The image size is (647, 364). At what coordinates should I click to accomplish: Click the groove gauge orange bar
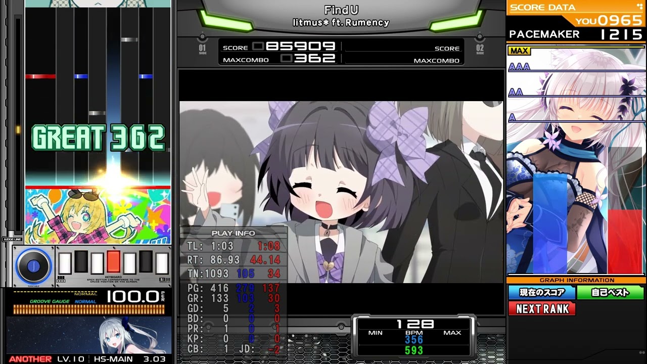[88, 309]
